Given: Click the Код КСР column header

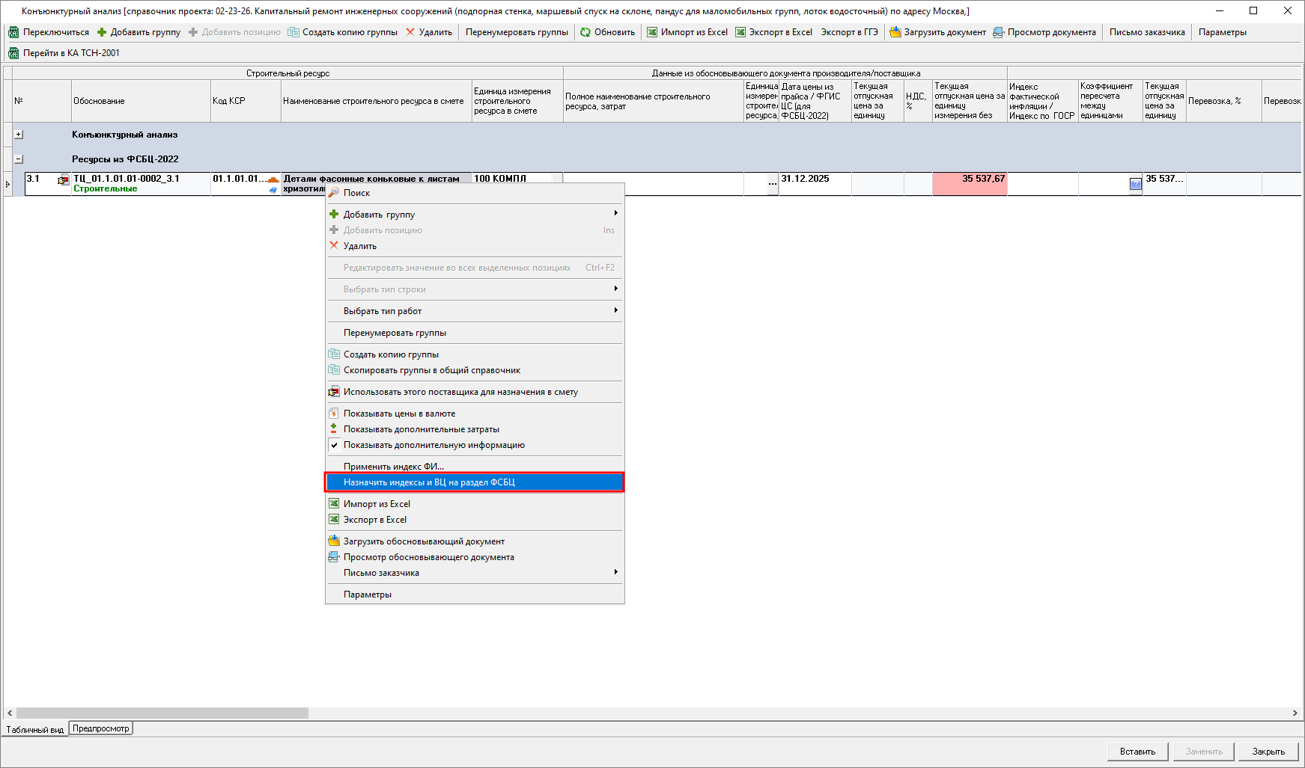Looking at the screenshot, I should tap(246, 101).
